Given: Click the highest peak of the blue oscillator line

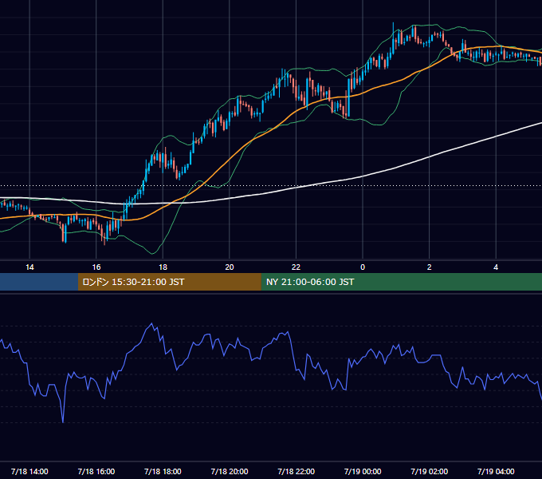Looking at the screenshot, I should pyautogui.click(x=151, y=324).
